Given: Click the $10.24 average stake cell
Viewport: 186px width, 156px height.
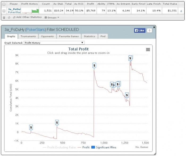Looking at the screenshot, I should (59, 11).
